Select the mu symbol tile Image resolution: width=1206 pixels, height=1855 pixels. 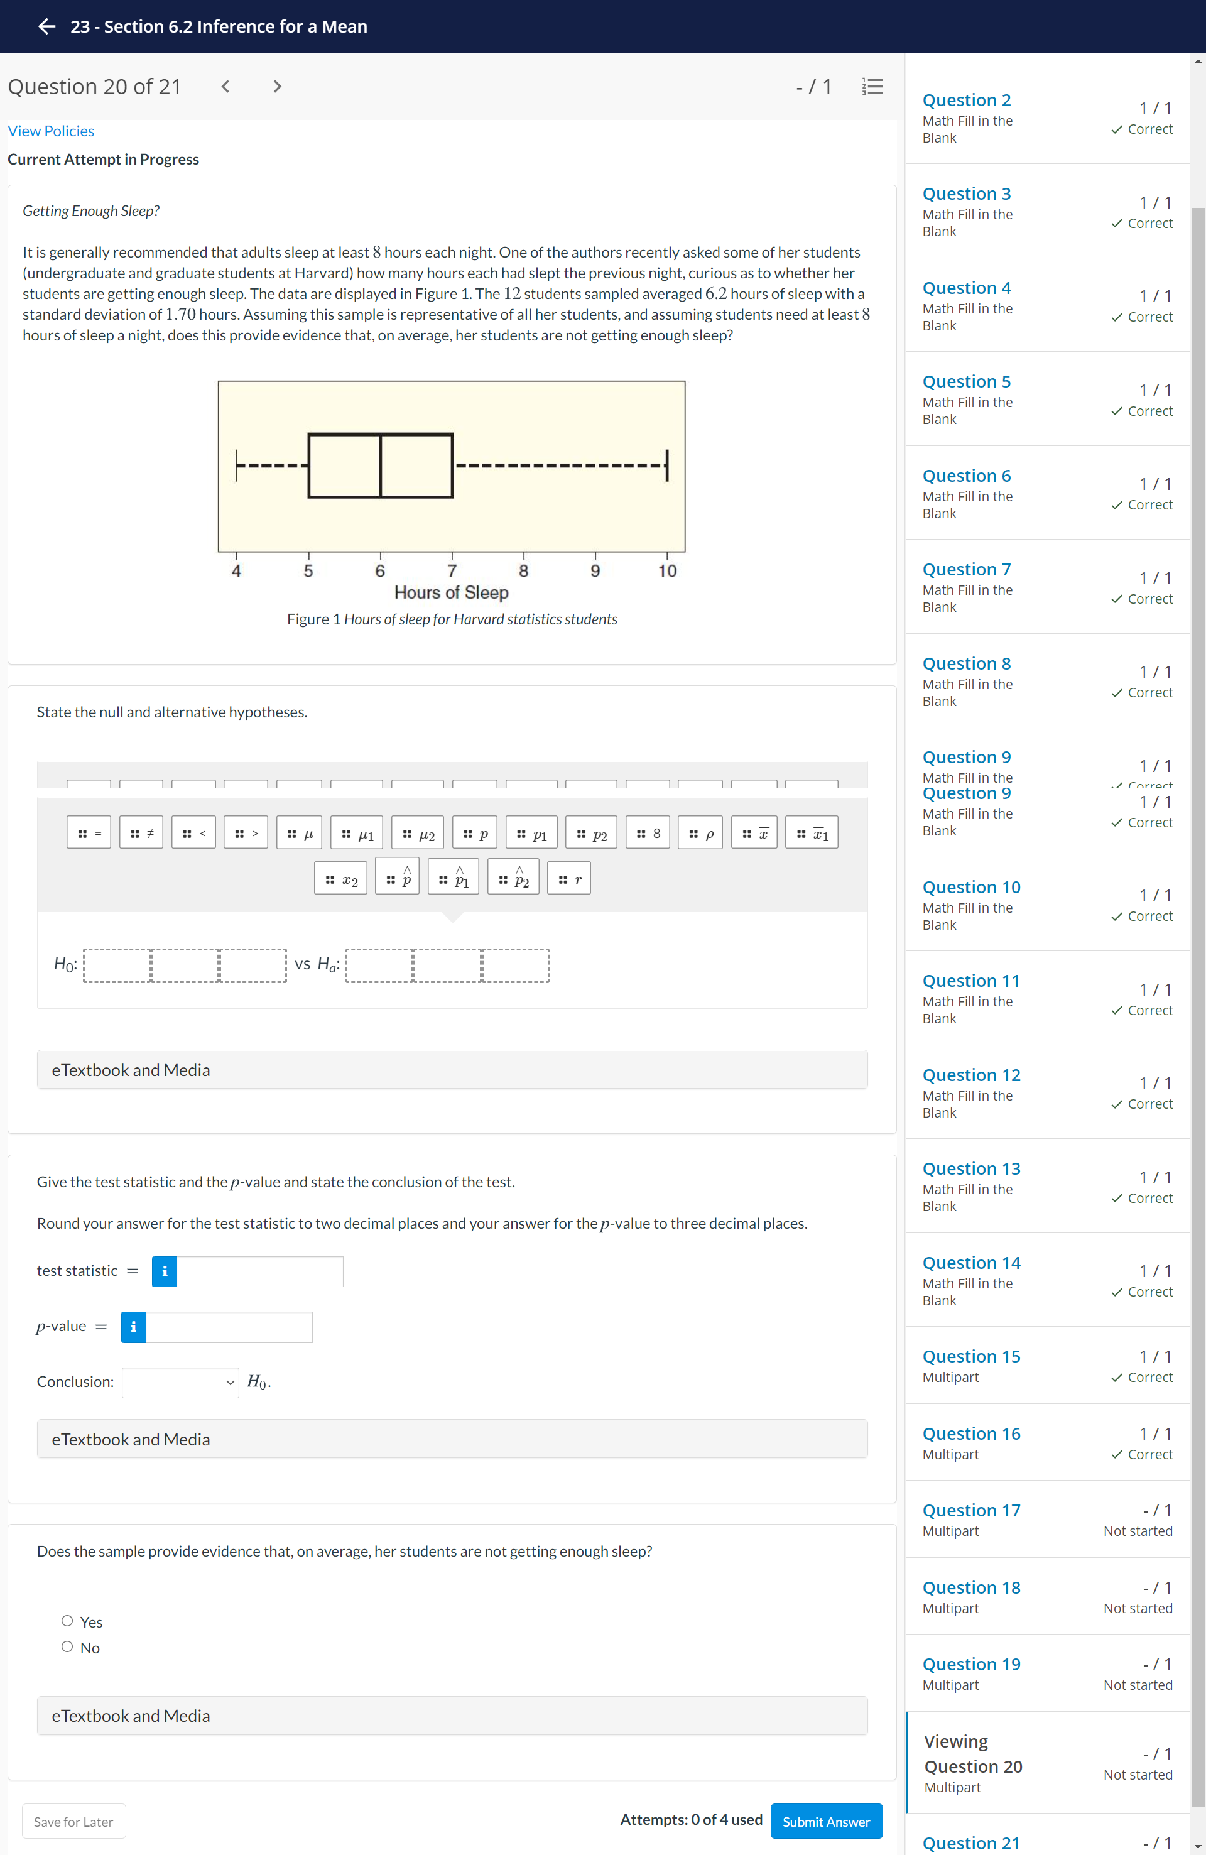pyautogui.click(x=300, y=833)
